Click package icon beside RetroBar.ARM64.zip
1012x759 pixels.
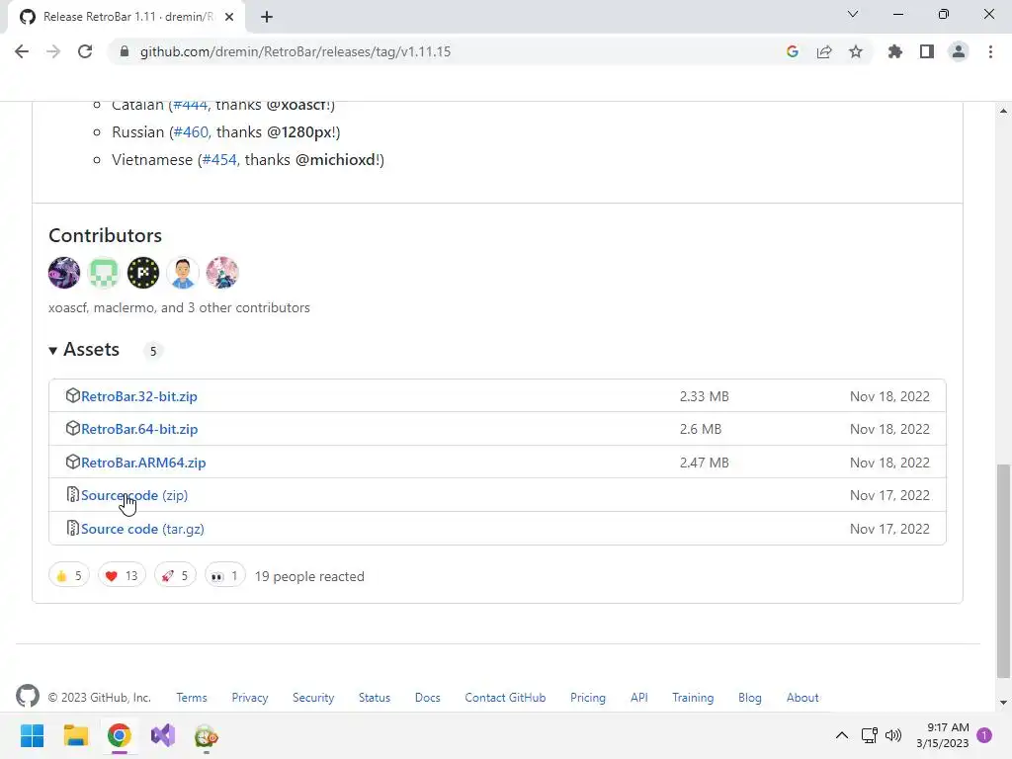click(73, 463)
